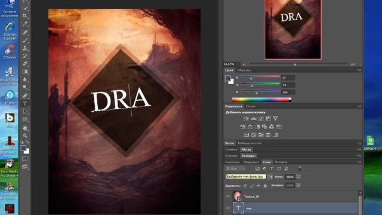The width and height of the screenshot is (382, 215).
Task: Open CCleaner desktop shortcut
Action: (x=10, y=52)
